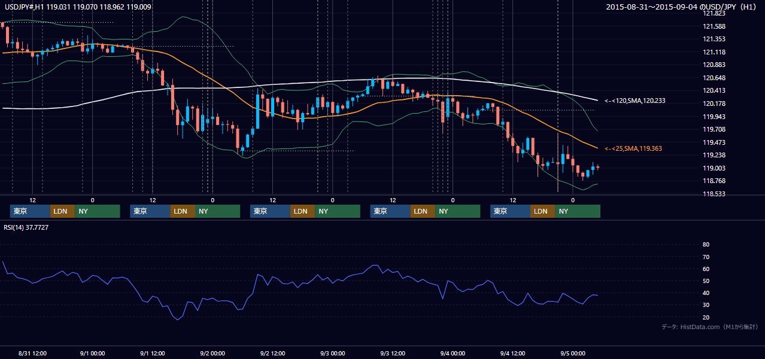The height and width of the screenshot is (359, 765).
Task: Click price axis label 120.883
Action: coord(714,65)
